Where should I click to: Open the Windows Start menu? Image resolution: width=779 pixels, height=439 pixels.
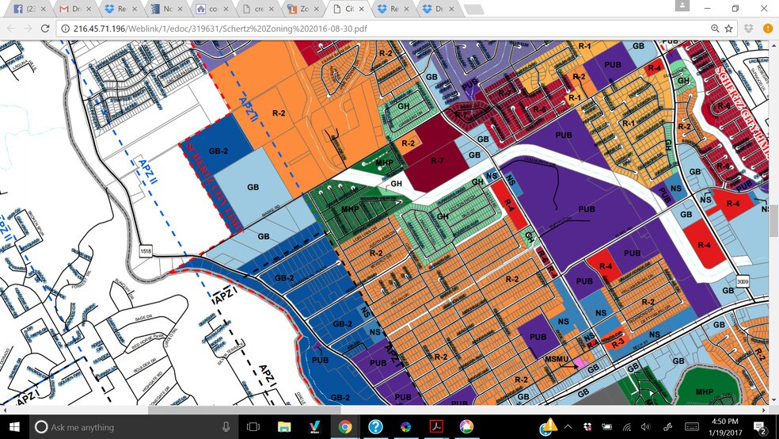14,427
